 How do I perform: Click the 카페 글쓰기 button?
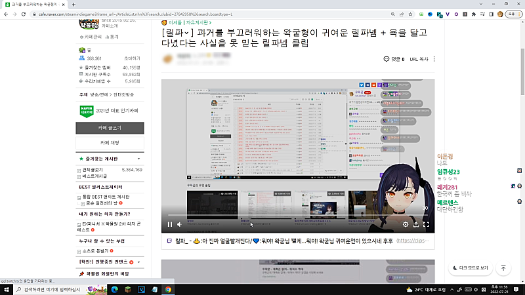110,128
